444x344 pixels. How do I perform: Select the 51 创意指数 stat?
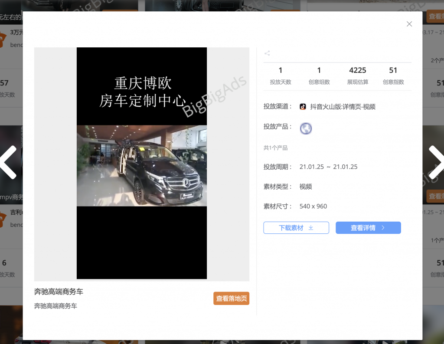[x=393, y=75]
